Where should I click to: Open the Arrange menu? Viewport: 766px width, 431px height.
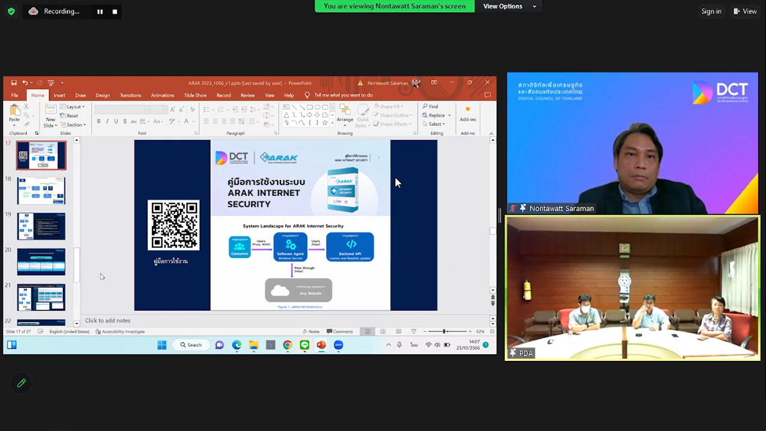coord(345,114)
